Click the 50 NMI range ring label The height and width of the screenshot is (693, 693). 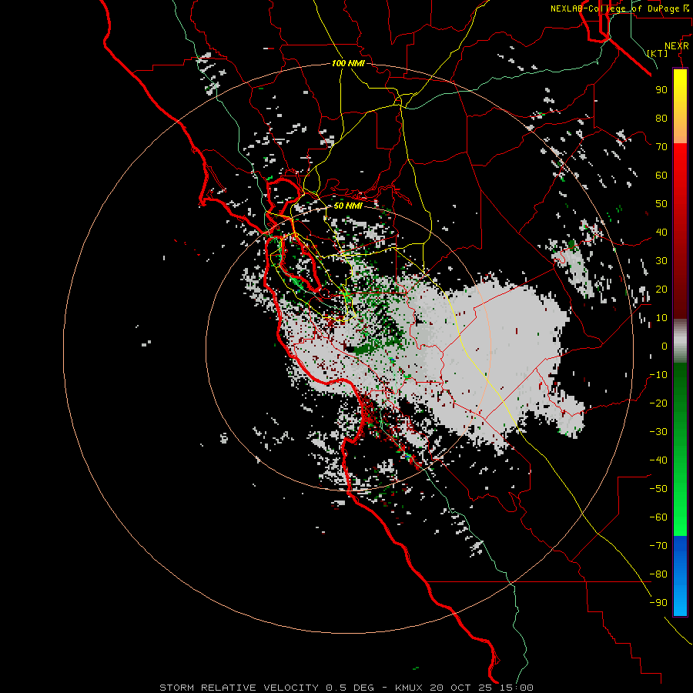pyautogui.click(x=348, y=206)
